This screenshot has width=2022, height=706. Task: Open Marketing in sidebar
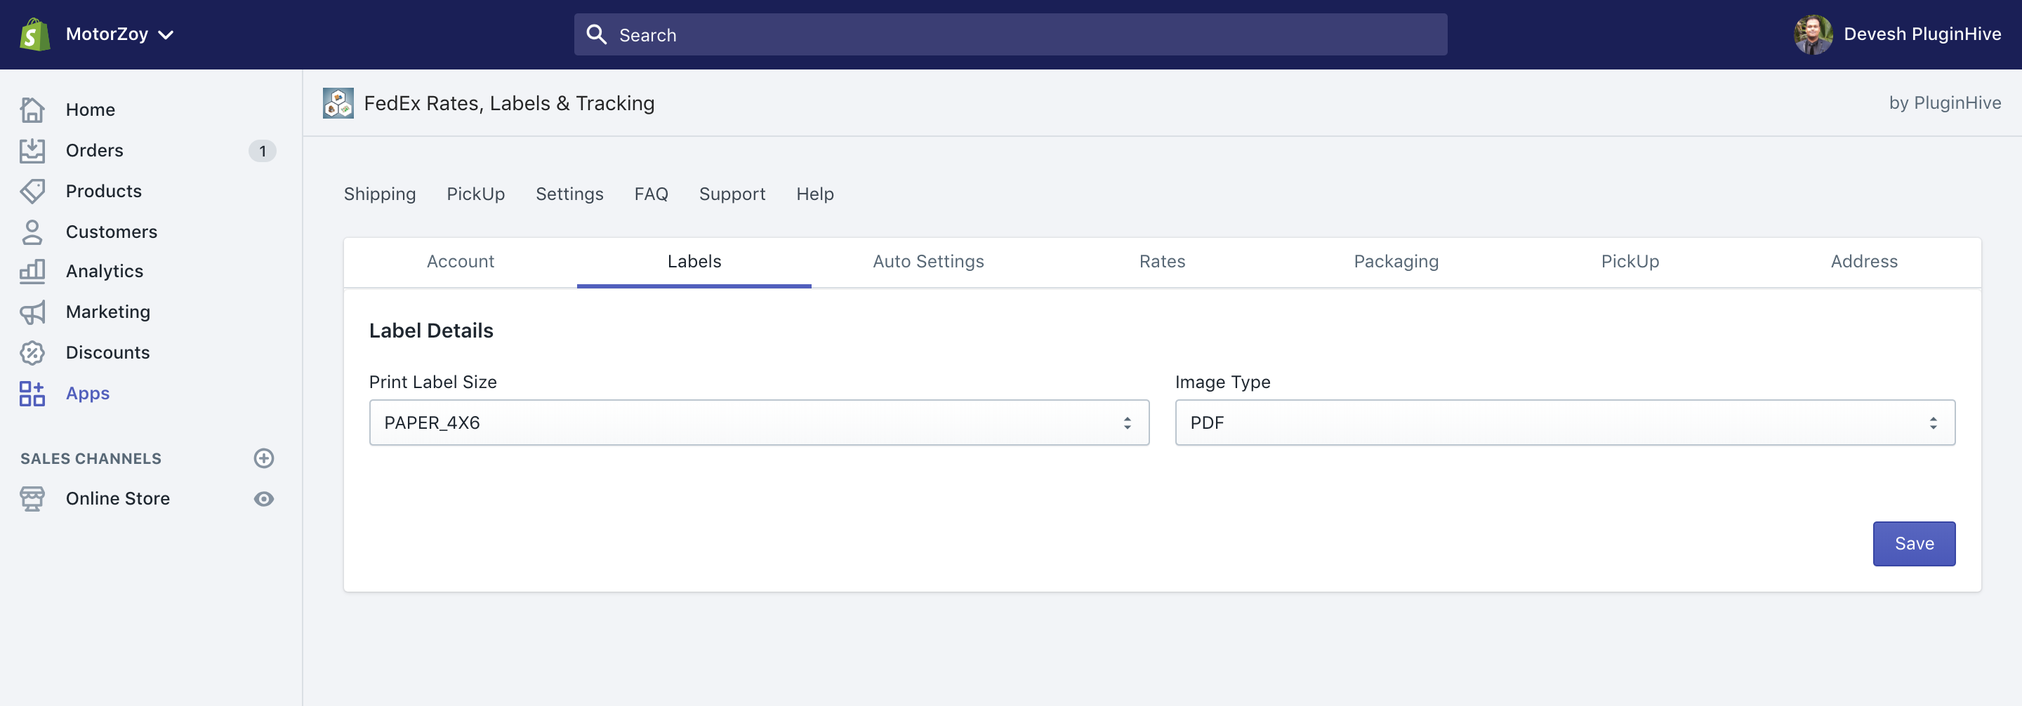tap(108, 312)
